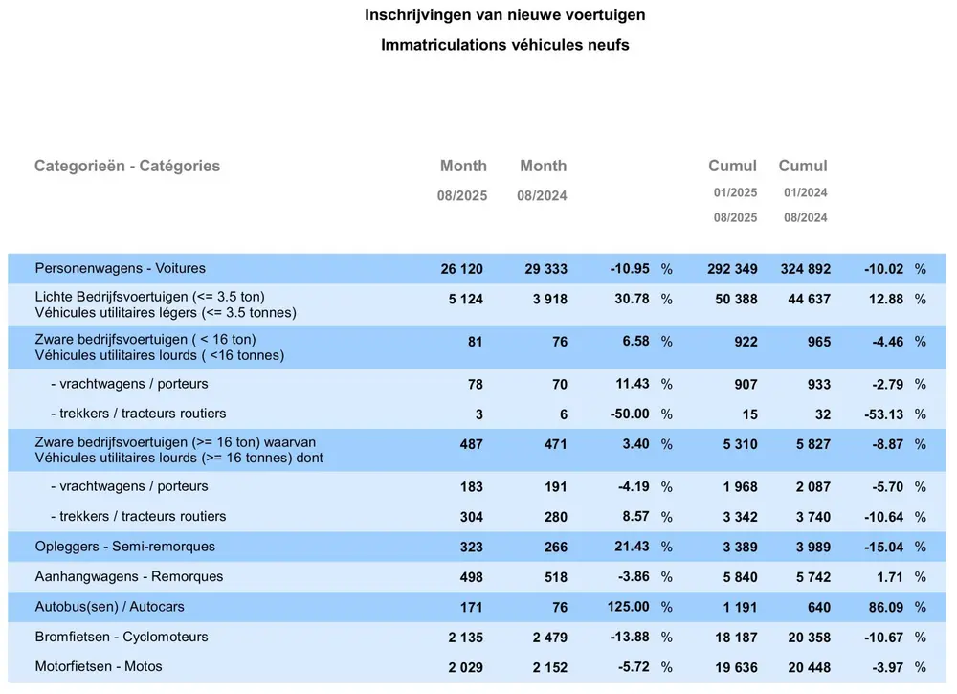Viewport: 957px width, 694px height.
Task: Click 'Zware bedrijfsvoertuigen ( < 16 ton)' label
Action: [145, 340]
